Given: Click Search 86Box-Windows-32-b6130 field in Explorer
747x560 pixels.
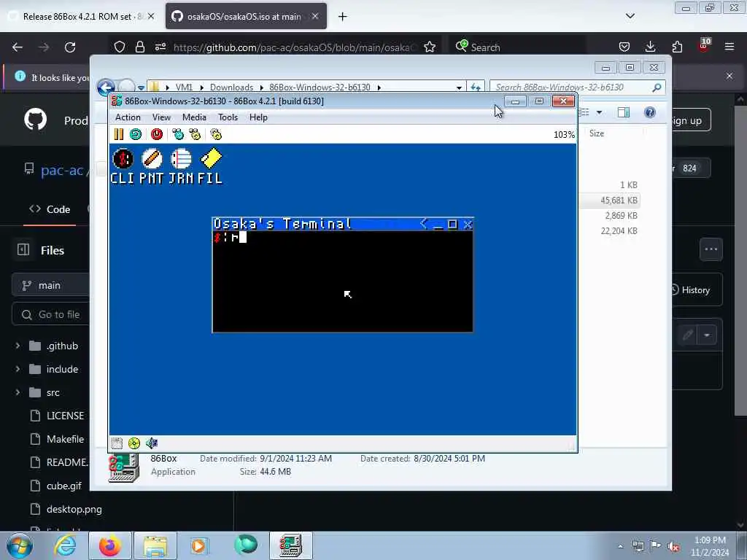Looking at the screenshot, I should [578, 87].
